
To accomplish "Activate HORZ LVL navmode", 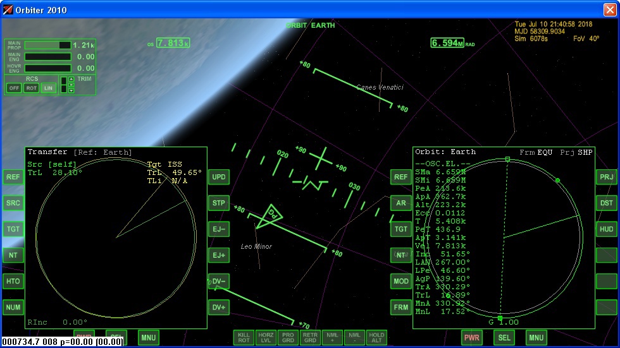I will coord(266,338).
